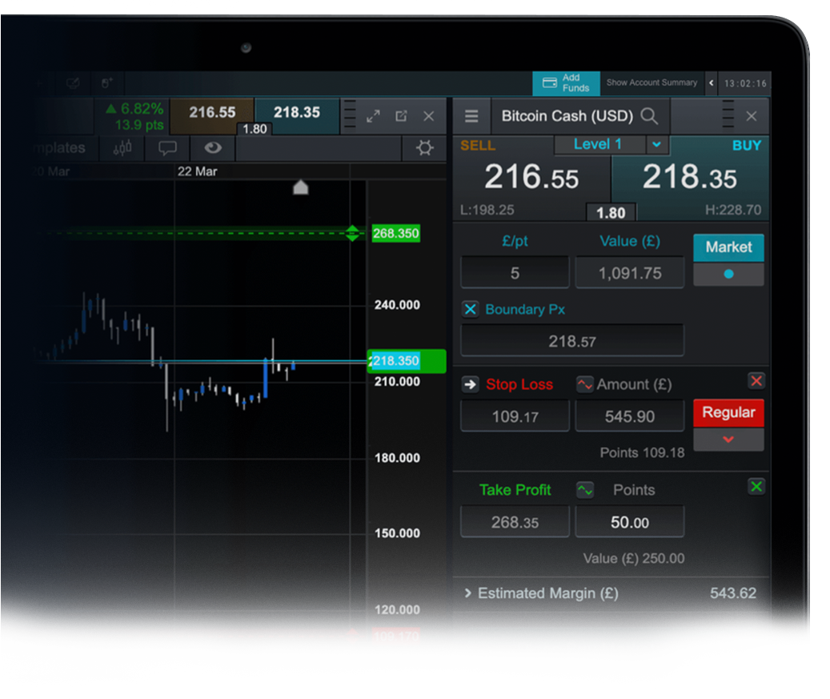Screen dimensions: 830x699
Task: Click the chart marker pin near 22 Mar
Action: [301, 187]
